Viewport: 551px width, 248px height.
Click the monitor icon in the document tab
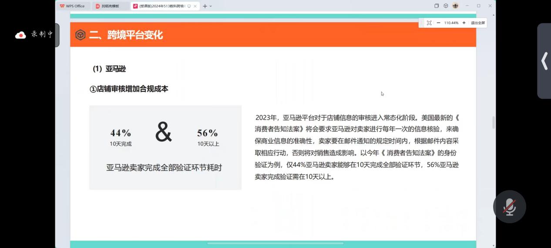[189, 6]
